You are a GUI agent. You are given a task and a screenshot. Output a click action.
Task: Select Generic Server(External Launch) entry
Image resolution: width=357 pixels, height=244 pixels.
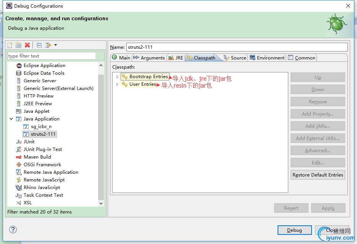coord(58,88)
